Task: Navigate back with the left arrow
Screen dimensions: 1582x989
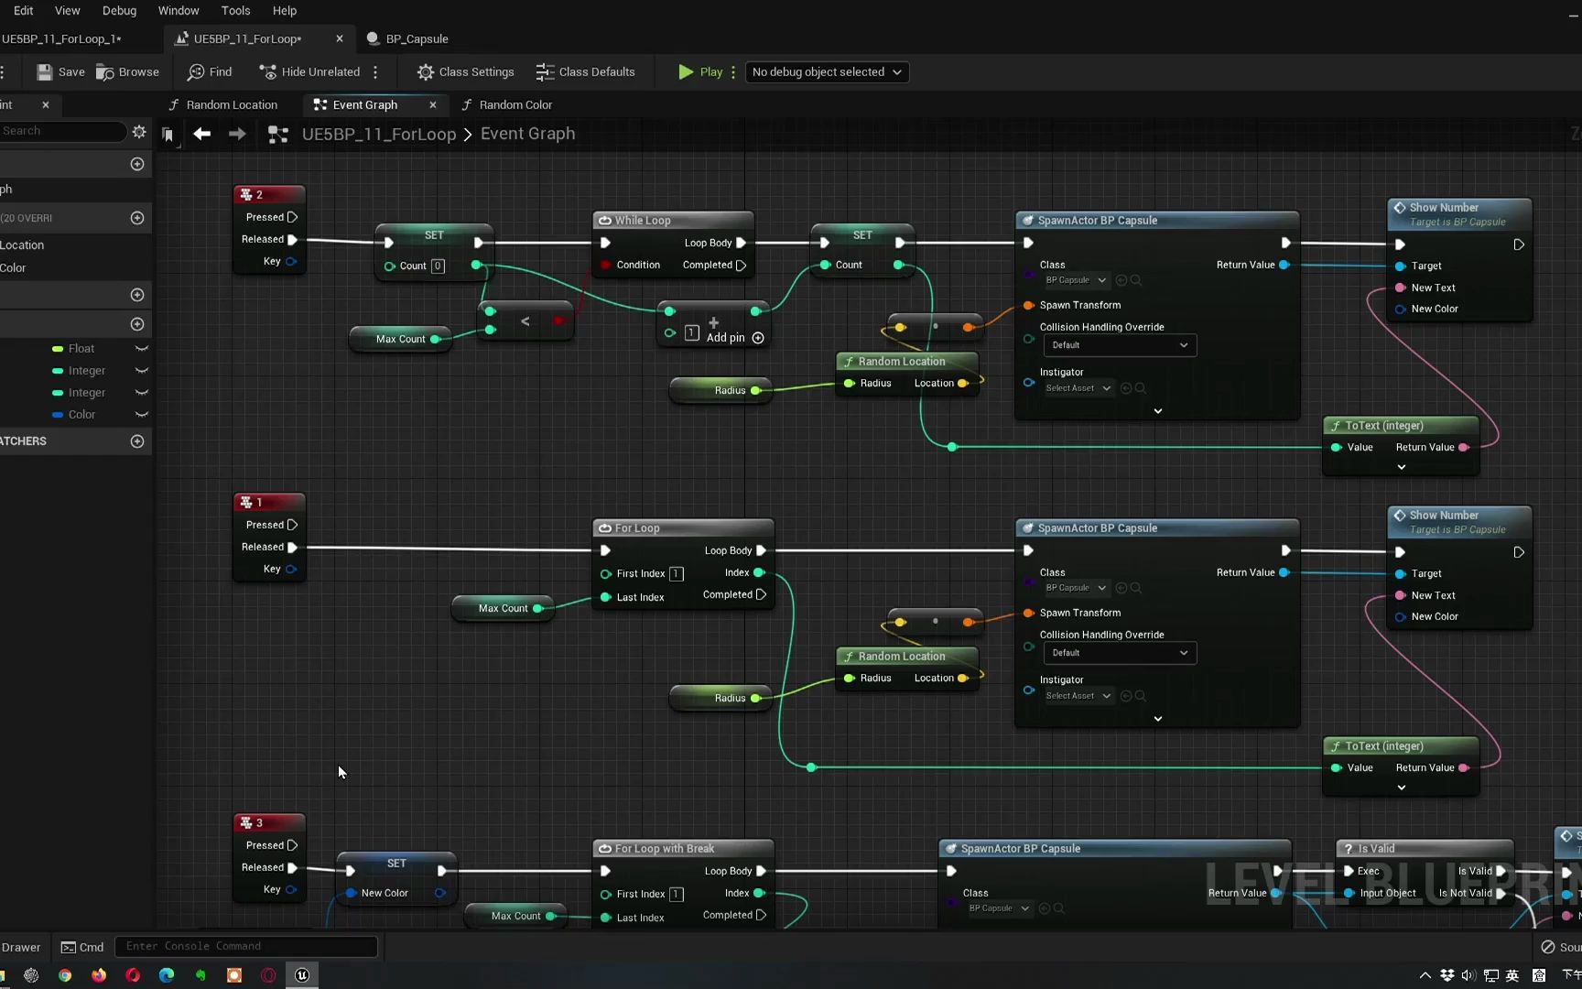Action: (202, 135)
